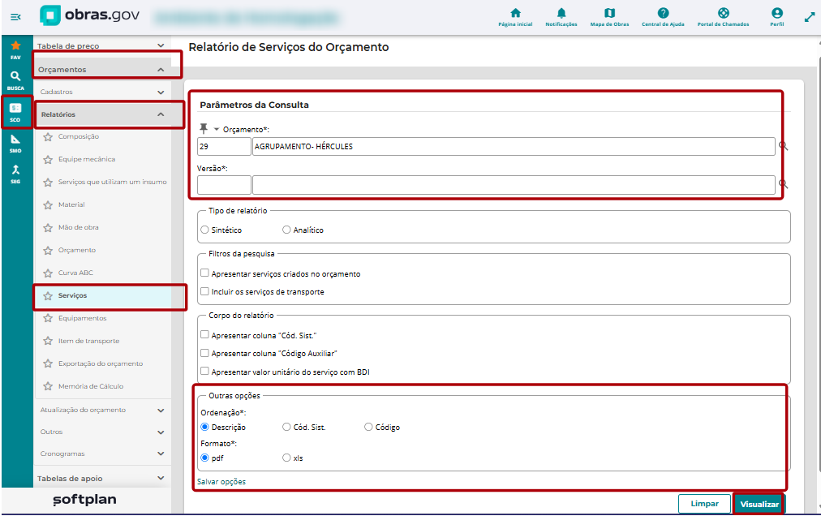
Task: Favorite the Equipamentos report star
Action: (48, 318)
